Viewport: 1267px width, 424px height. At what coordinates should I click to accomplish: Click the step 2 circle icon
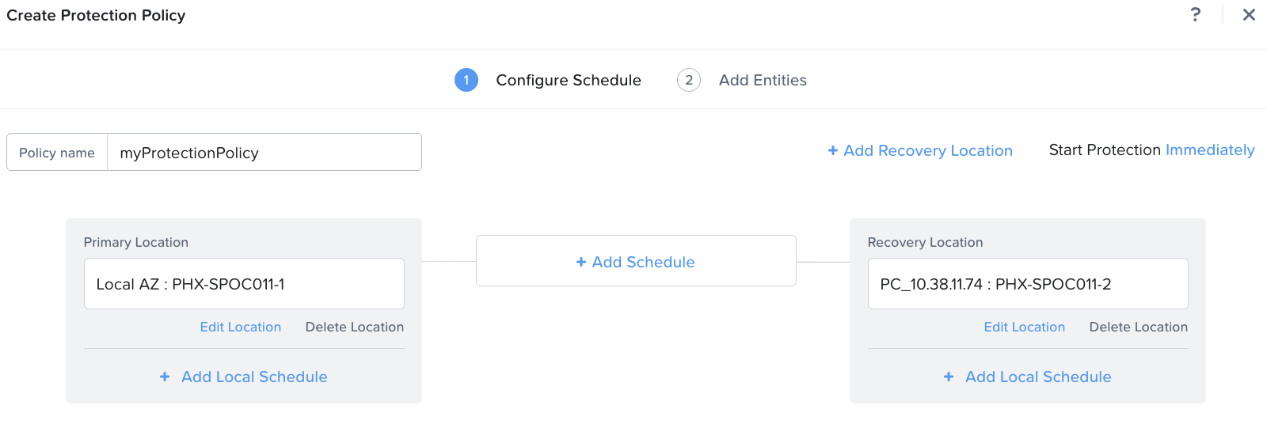point(689,80)
